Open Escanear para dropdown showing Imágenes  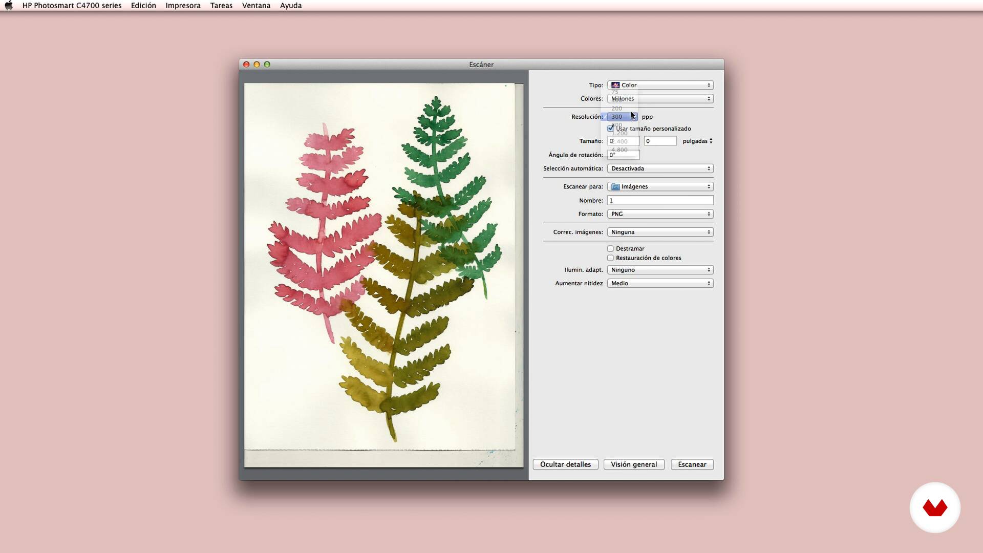[x=660, y=186]
